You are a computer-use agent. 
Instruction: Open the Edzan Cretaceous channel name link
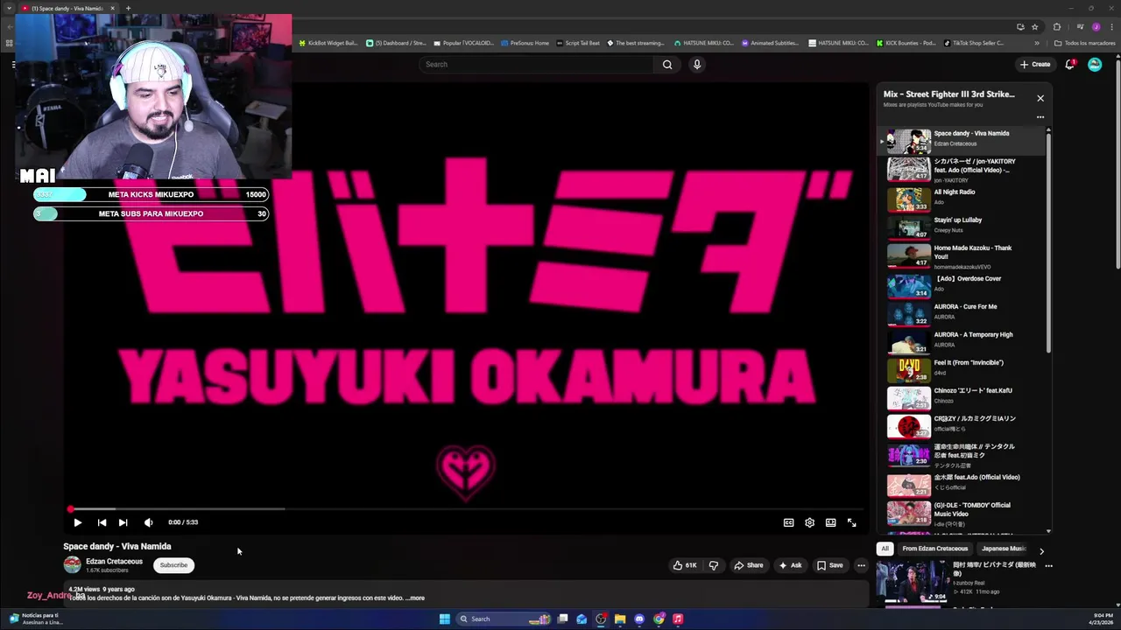point(114,562)
